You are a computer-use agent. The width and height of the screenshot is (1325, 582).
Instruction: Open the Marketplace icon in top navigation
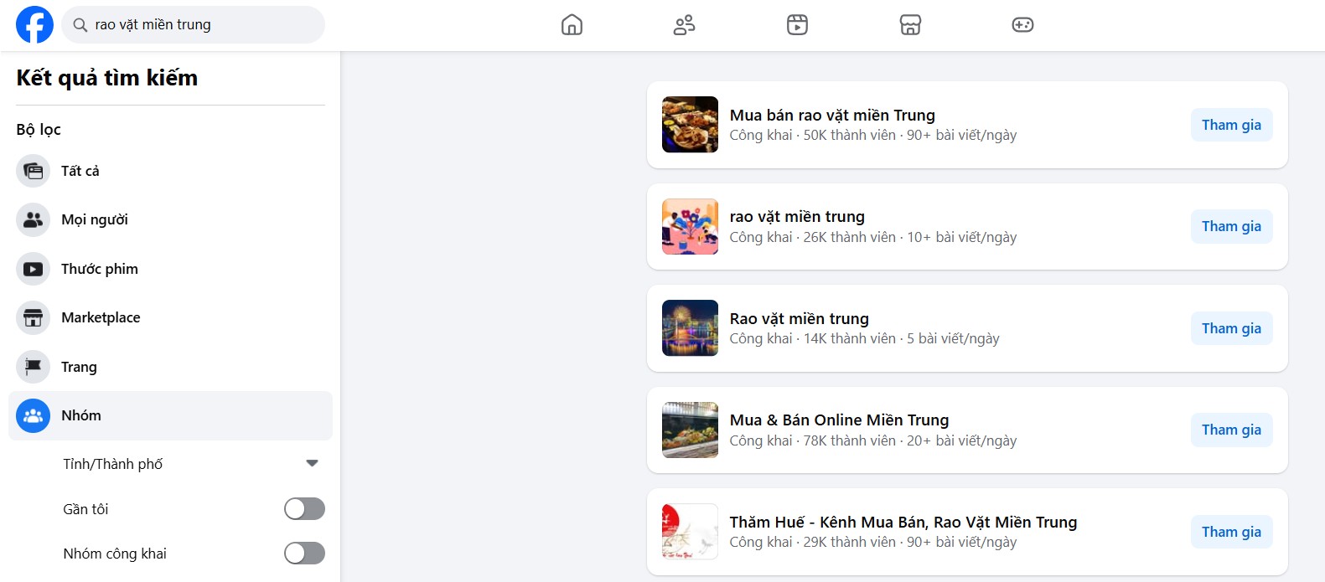tap(910, 25)
